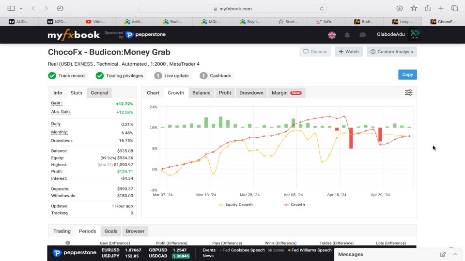Open the Safari downloads icon
Image resolution: width=465 pixels, height=261 pixels.
coord(400,8)
